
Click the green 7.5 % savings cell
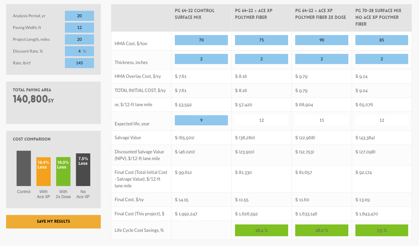382,230
